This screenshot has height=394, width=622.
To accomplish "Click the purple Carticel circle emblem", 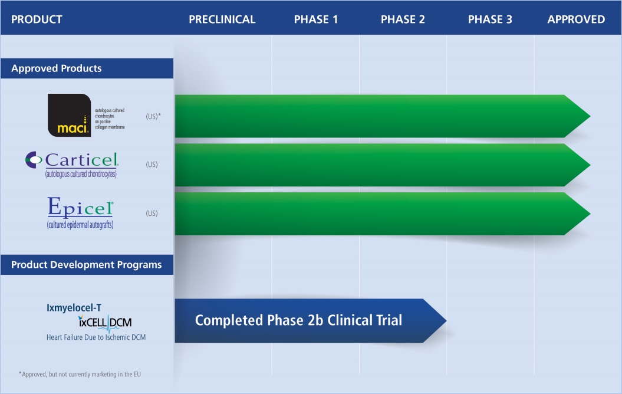I will [x=33, y=159].
